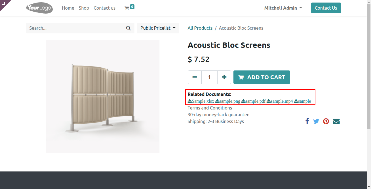This screenshot has width=371, height=189.
Task: Click the top-left corner ribbon toggle
Action: click(x=4, y=3)
